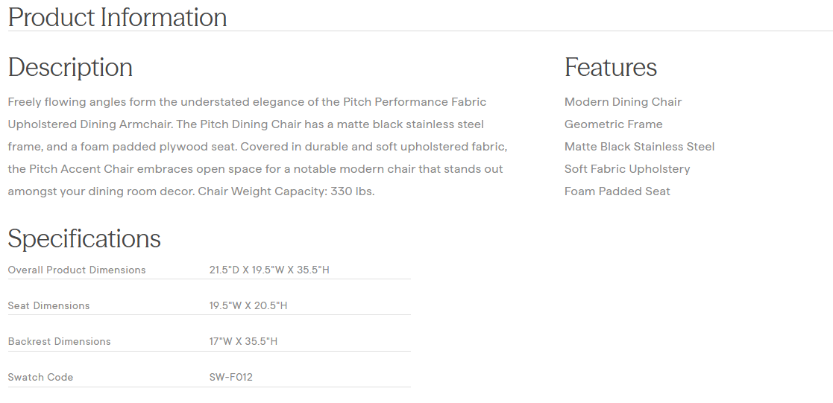Select the SW-F012 swatch code value

[x=230, y=377]
